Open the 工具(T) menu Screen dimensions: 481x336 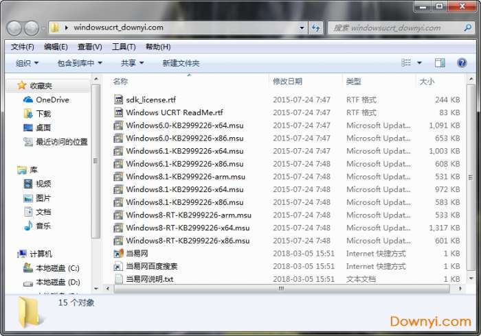point(124,47)
